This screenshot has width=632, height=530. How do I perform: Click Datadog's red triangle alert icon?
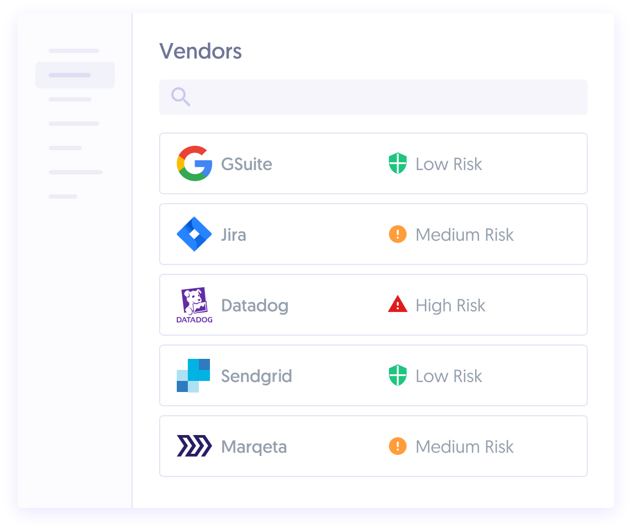(x=398, y=304)
